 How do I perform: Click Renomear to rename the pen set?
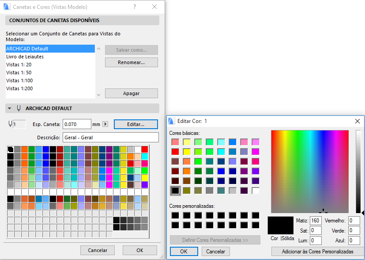[x=131, y=62]
